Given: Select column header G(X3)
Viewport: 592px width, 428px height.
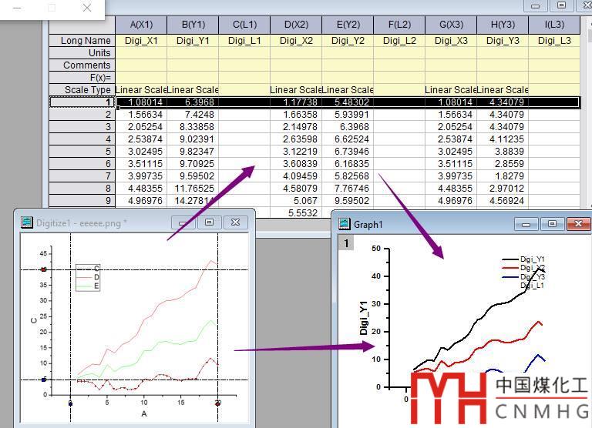Looking at the screenshot, I should [x=451, y=25].
